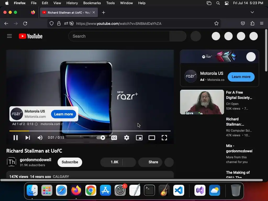This screenshot has height=201, width=268.
Task: Open the Tools menu
Action: [x=110, y=3]
